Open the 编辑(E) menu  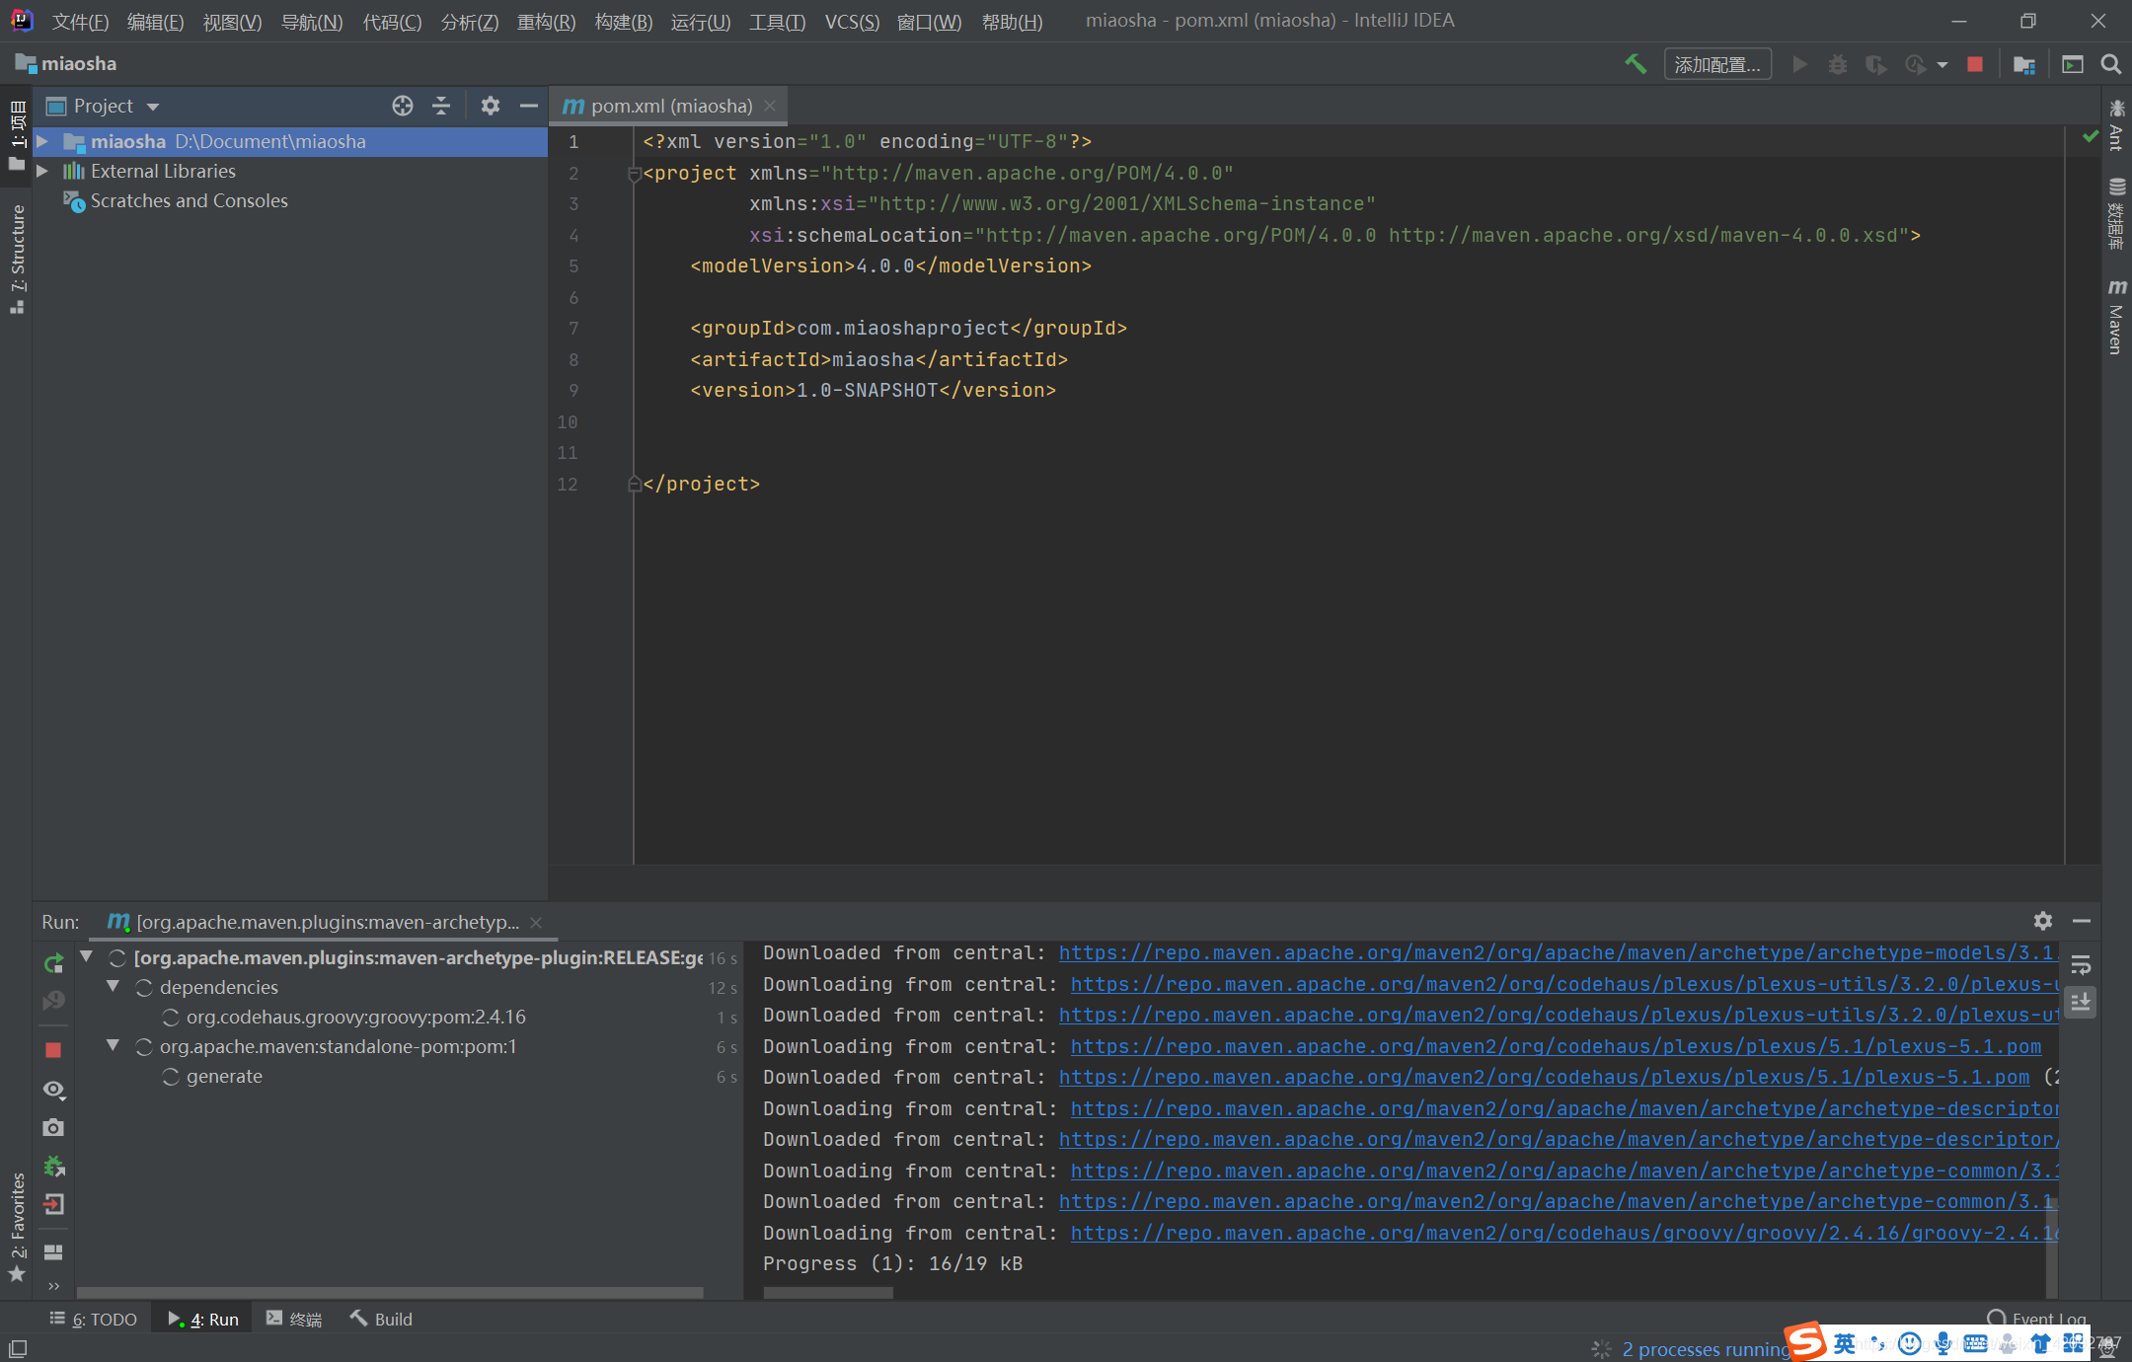coord(155,22)
